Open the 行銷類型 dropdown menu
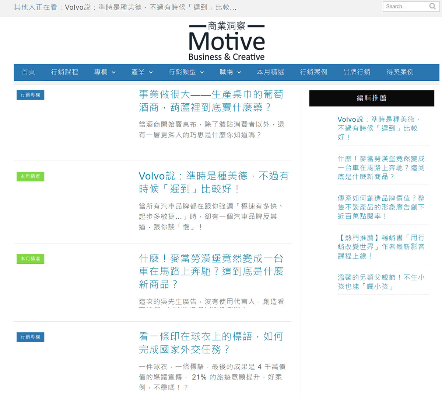Viewport: 442px width, 398px height. (186, 72)
